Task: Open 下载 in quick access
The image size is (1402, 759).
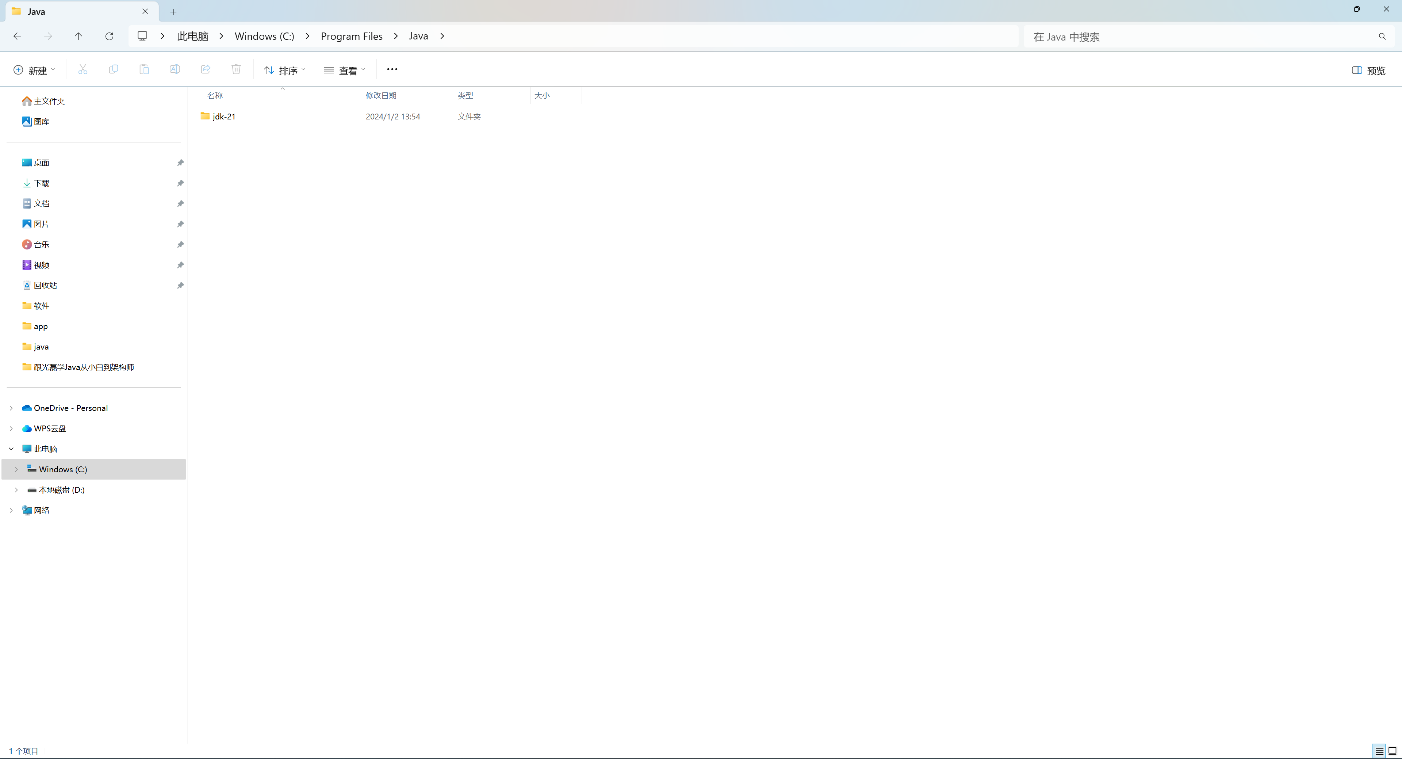Action: pos(35,183)
